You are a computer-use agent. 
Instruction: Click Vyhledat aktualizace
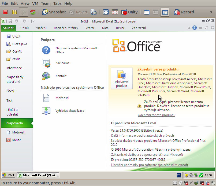63,111
